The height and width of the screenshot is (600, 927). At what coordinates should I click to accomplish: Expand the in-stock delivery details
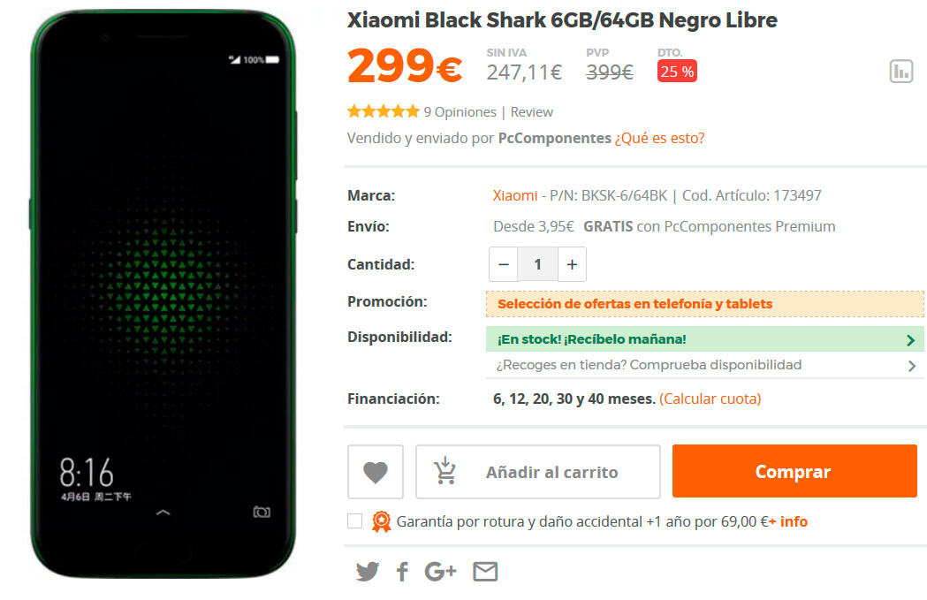[911, 339]
